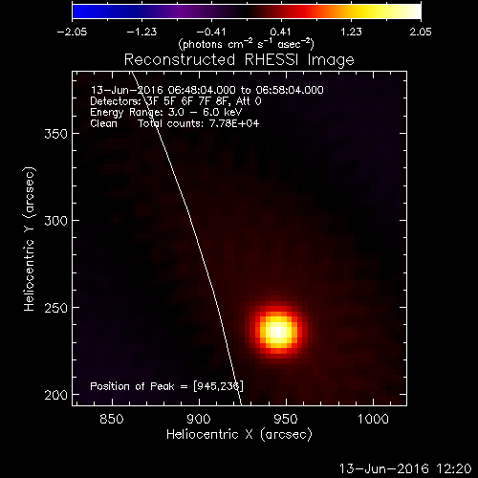Click Y-axis tick label 250

click(56, 308)
